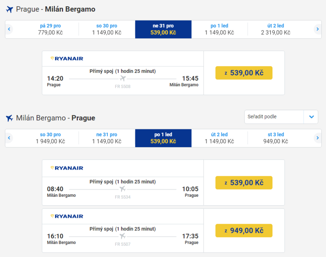This screenshot has width=326, height=257.
Task: Choose return date út 2 led
Action: tap(219, 138)
